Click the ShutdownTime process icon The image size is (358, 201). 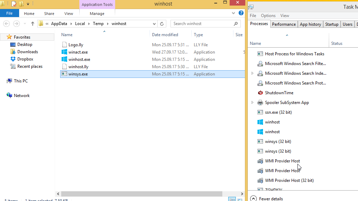point(260,93)
